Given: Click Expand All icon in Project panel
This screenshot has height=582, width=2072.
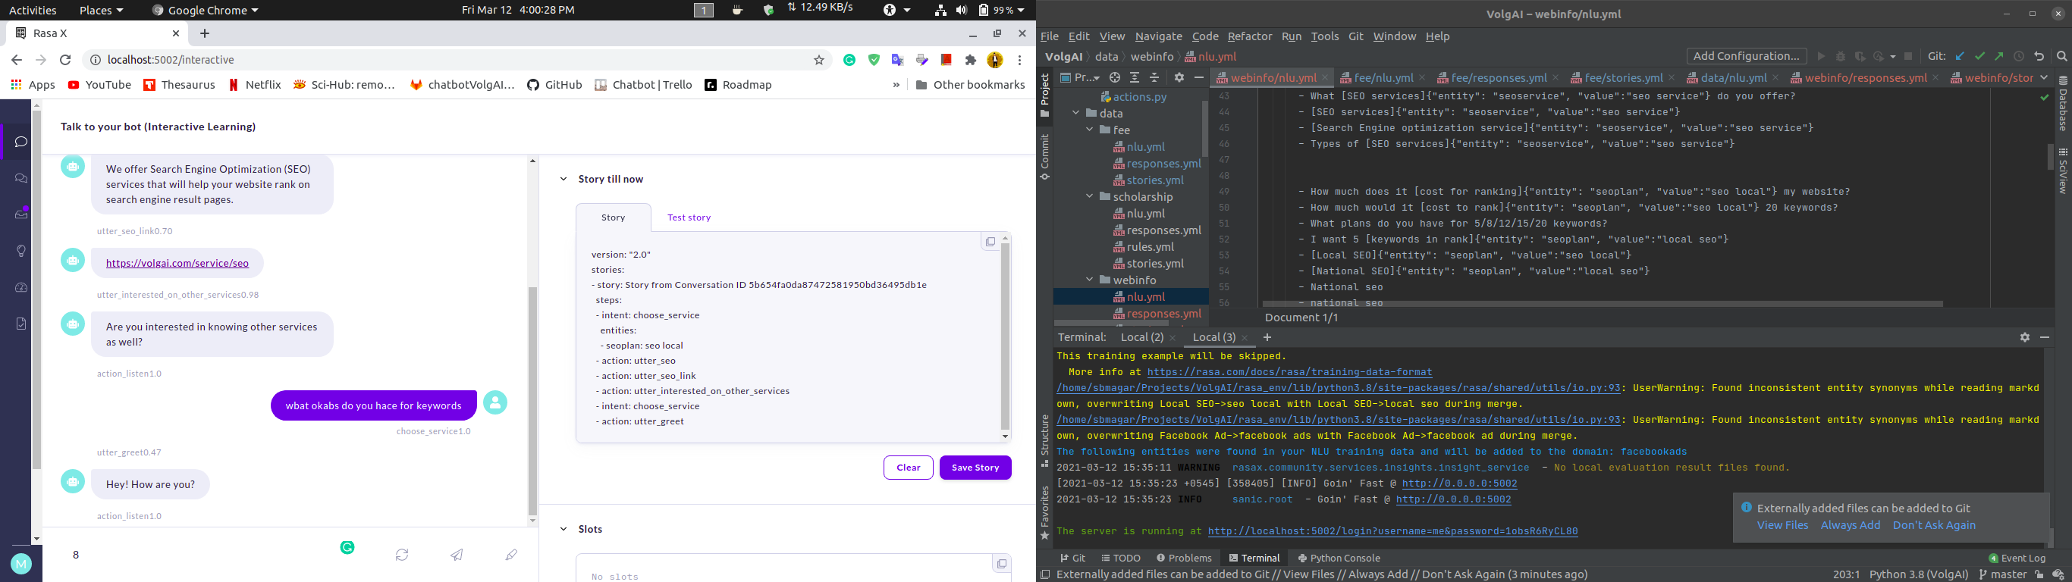Looking at the screenshot, I should [1134, 78].
